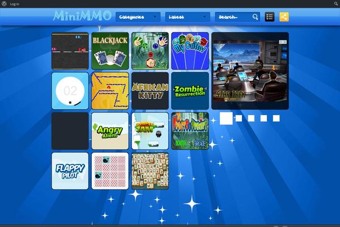This screenshot has width=340, height=227.
Task: Open the rock paper scissors game thumbnail
Action: 150,51
